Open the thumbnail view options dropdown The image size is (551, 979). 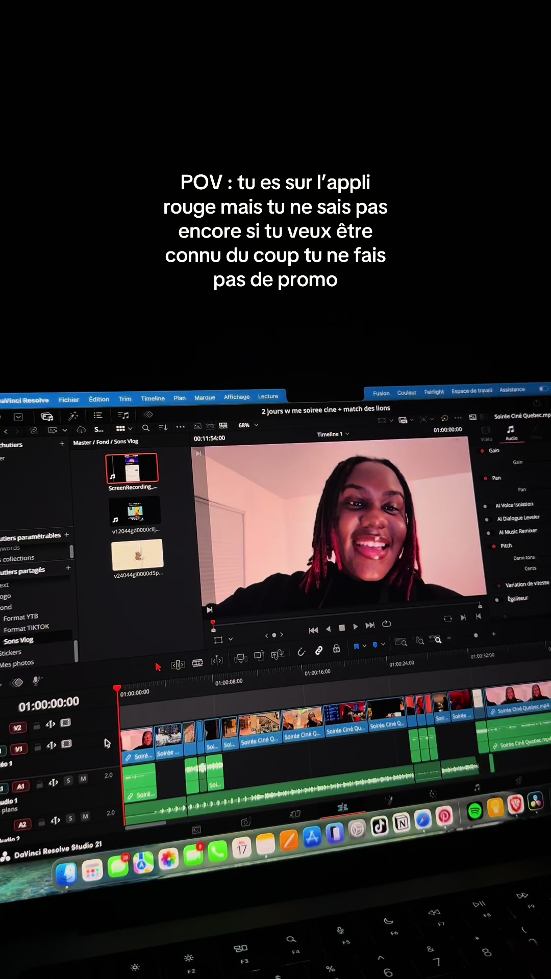click(123, 428)
